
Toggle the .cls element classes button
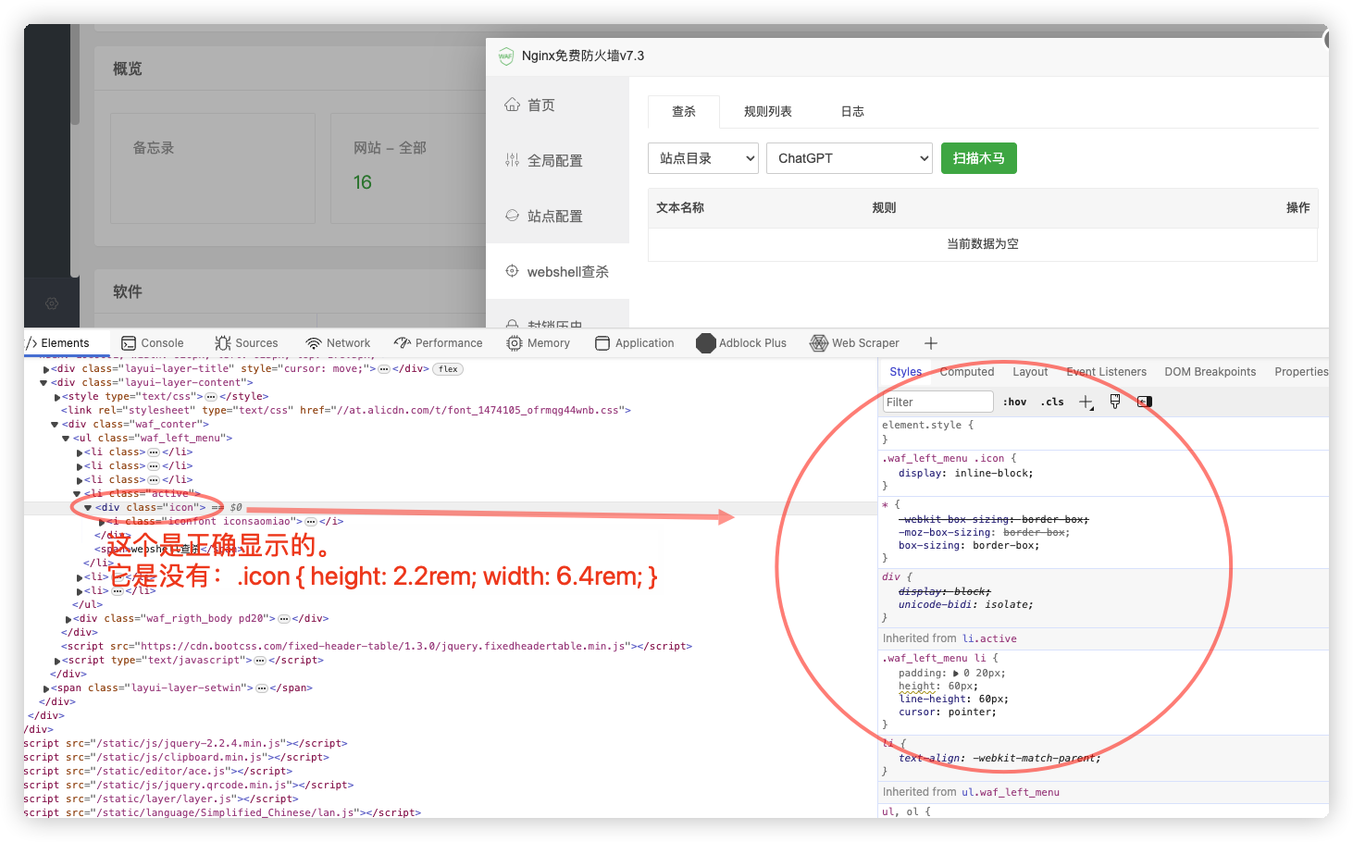coord(1052,402)
